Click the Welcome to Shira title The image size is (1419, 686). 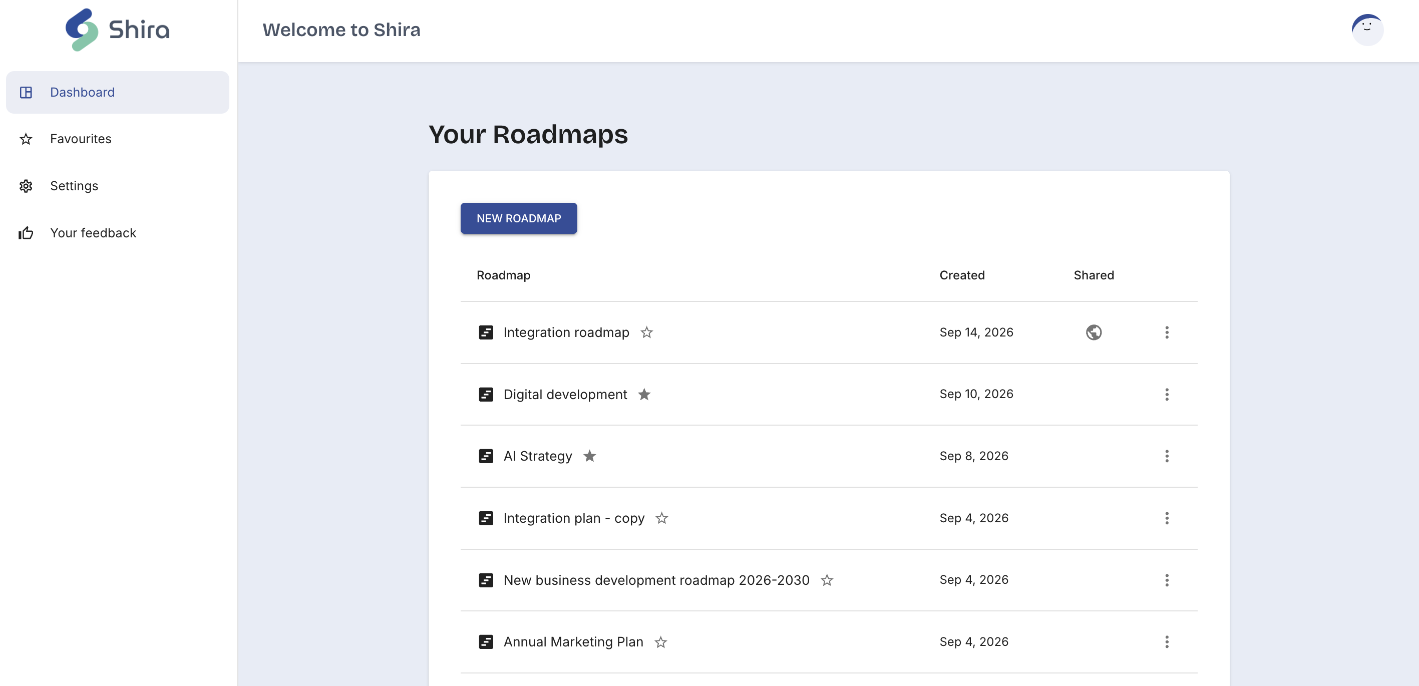point(341,30)
